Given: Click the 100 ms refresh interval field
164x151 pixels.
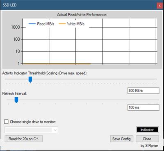Looking at the screenshot, I should coord(143,107).
